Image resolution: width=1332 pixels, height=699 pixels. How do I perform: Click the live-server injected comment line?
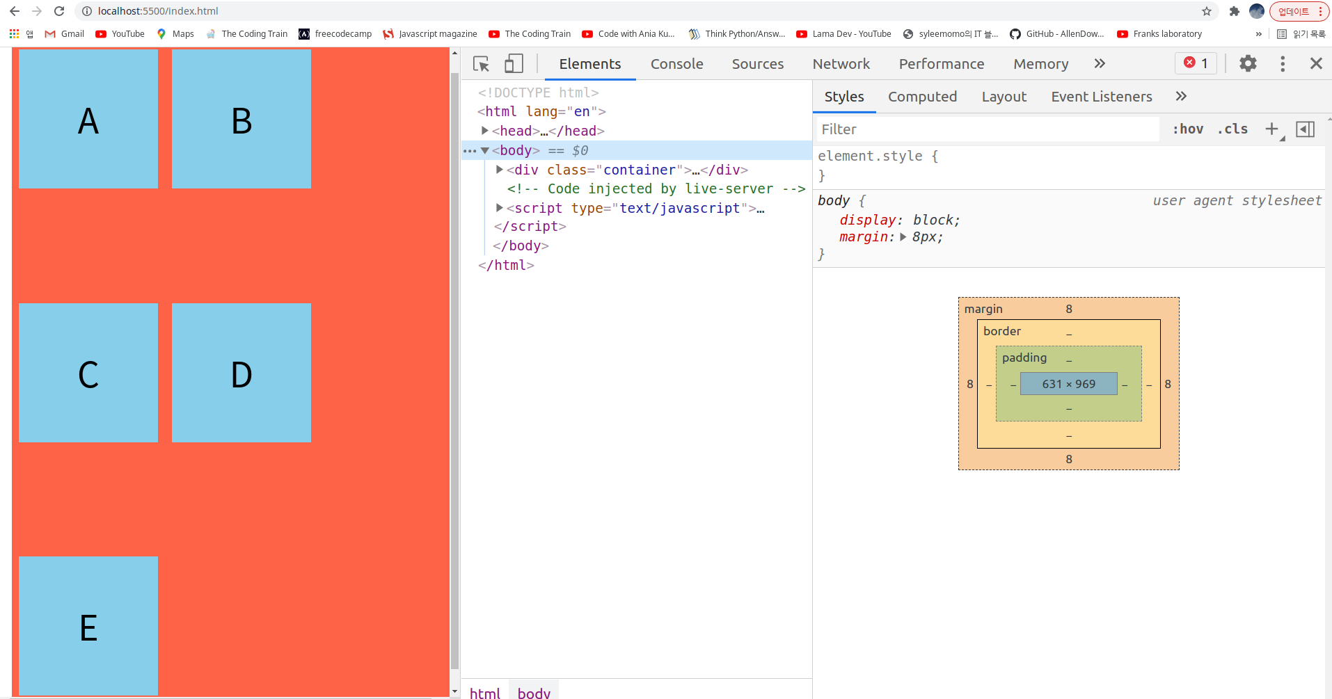(x=656, y=188)
